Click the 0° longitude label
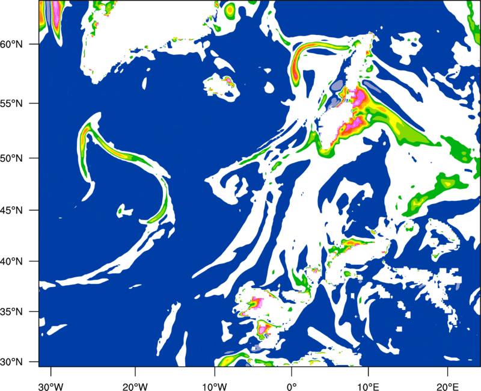The image size is (481, 391). [x=292, y=387]
